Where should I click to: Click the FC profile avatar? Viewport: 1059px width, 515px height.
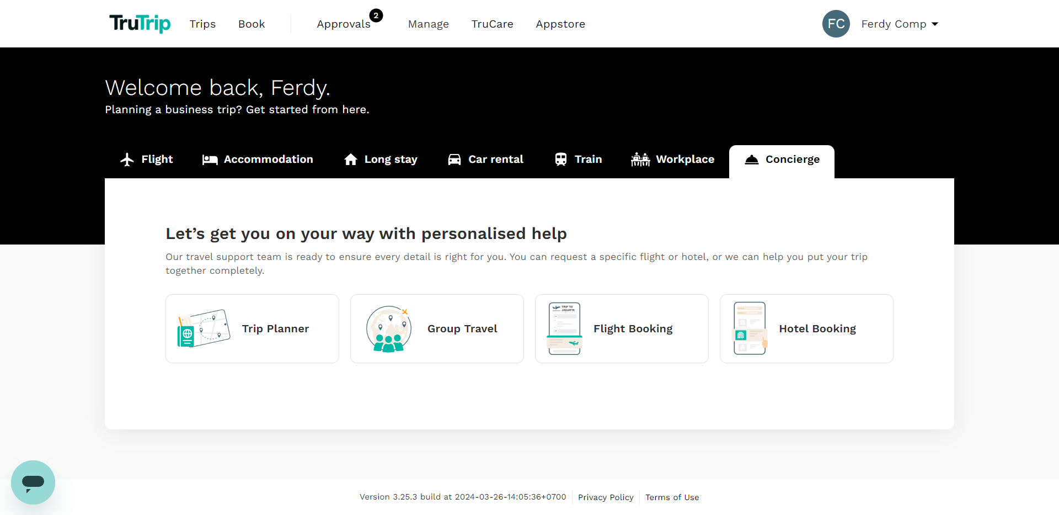click(836, 24)
